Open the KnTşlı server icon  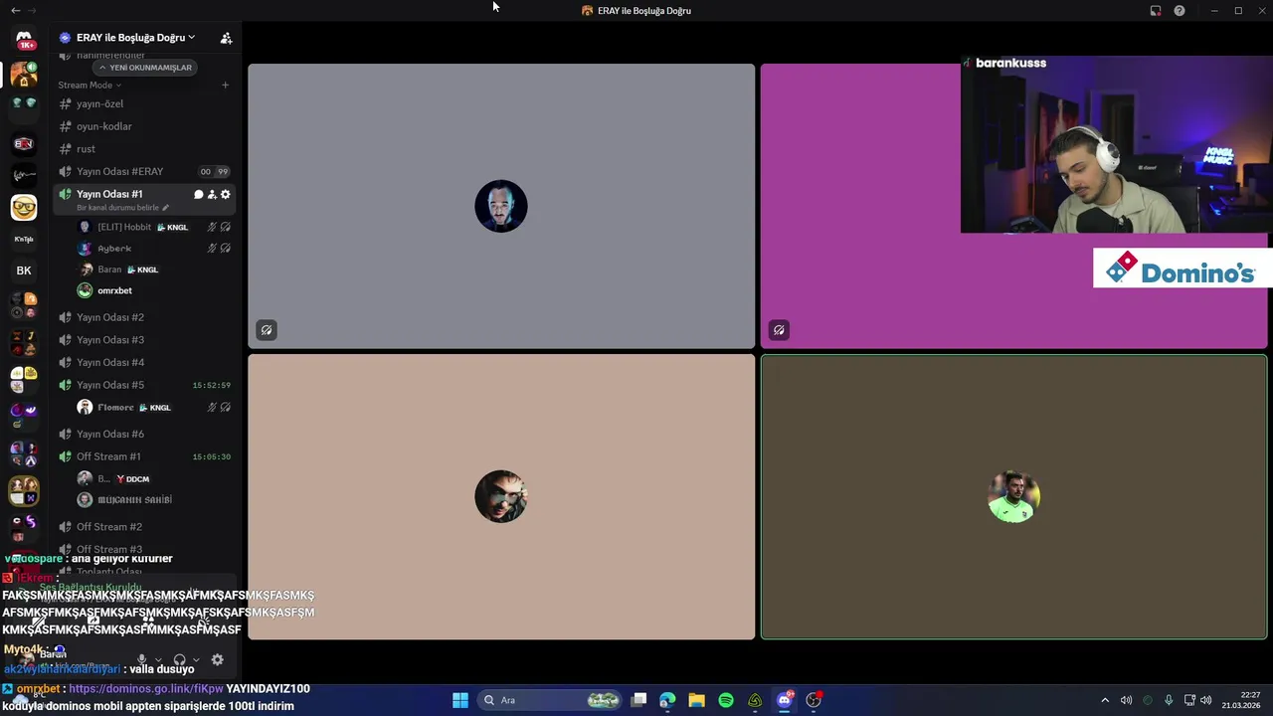click(24, 239)
